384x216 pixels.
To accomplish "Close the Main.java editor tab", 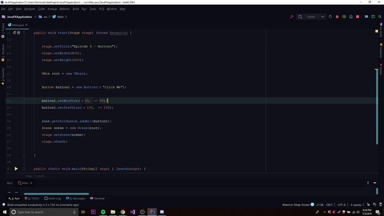I will point(26,25).
